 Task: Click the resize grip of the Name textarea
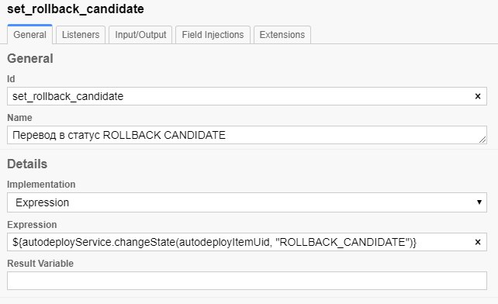pos(482,140)
